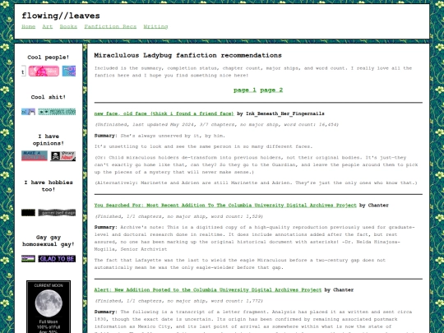Click the blue badge under Cool people
This screenshot has height=333, width=444.
(x=69, y=71)
